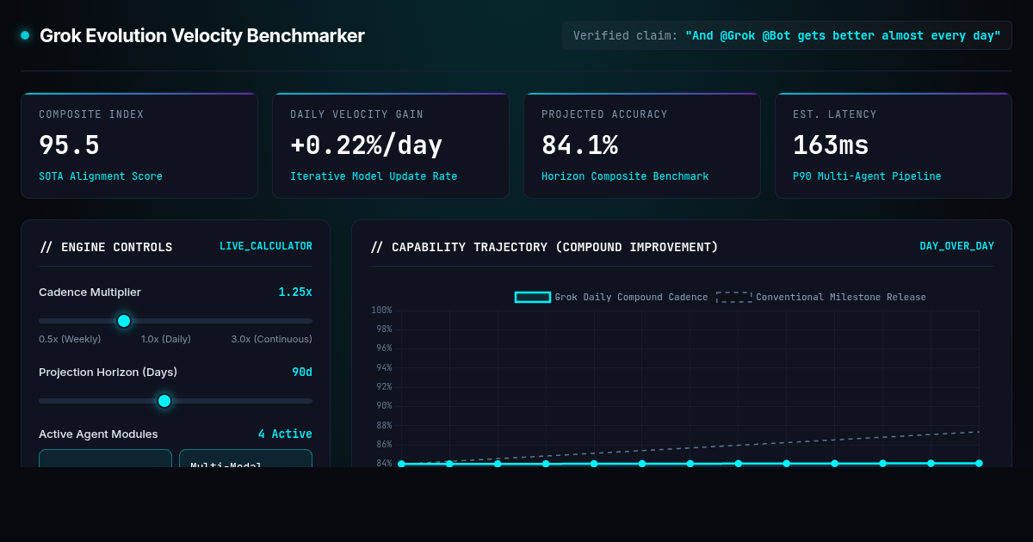
Task: Click the Iterative Model Update Rate caption
Action: tap(374, 176)
